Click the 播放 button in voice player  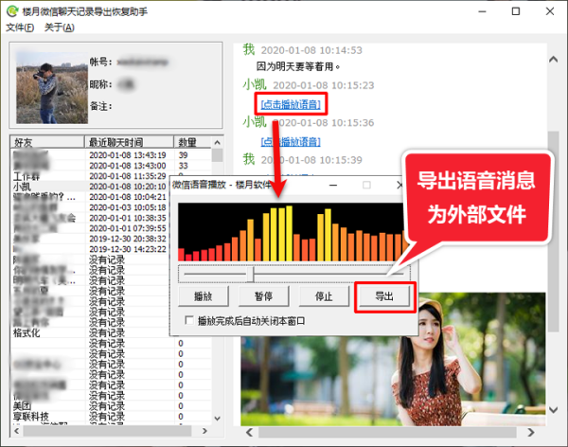203,296
